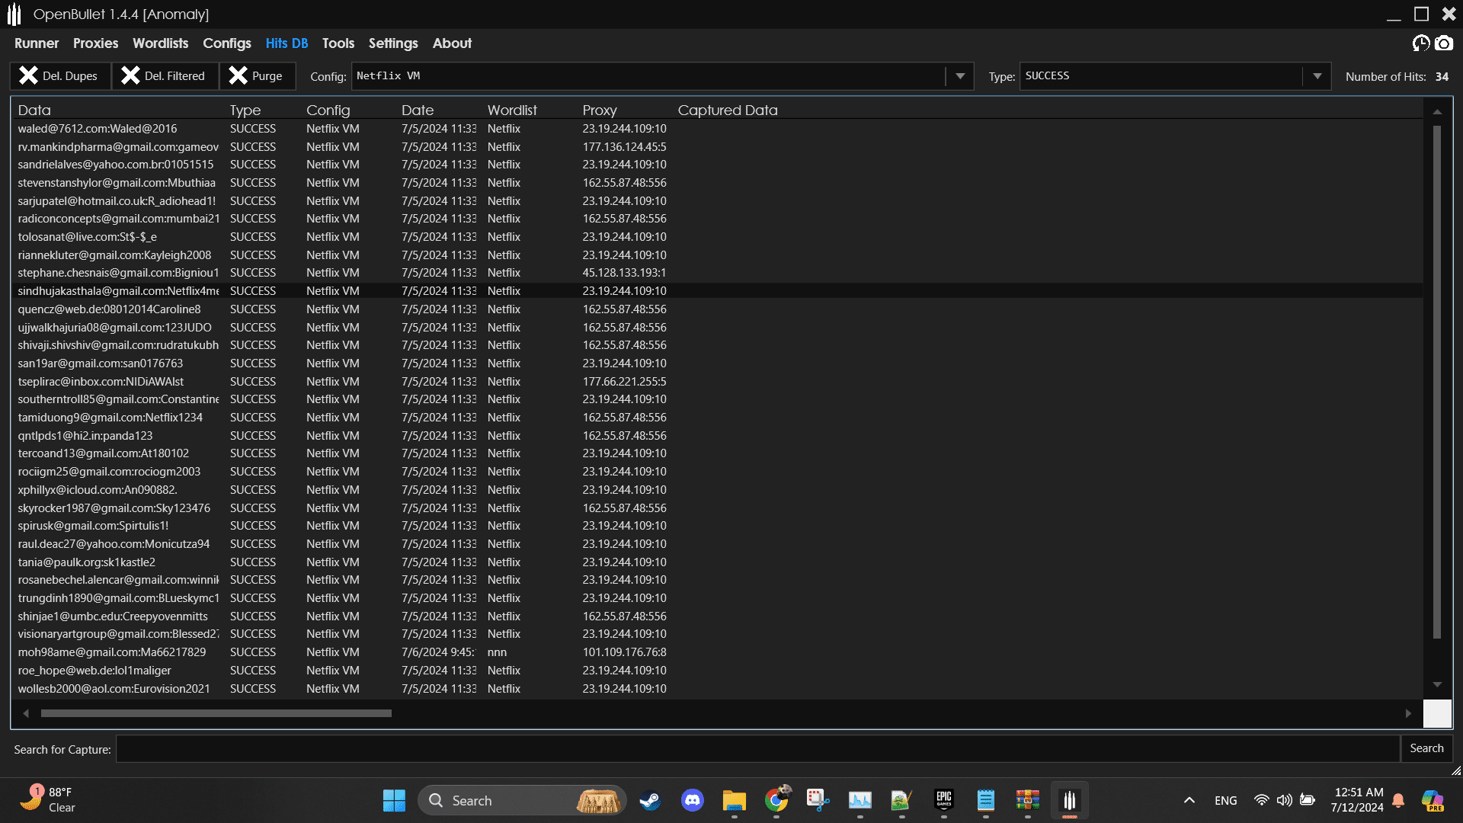Open Steam from the taskbar
The image size is (1463, 823).
coord(650,800)
